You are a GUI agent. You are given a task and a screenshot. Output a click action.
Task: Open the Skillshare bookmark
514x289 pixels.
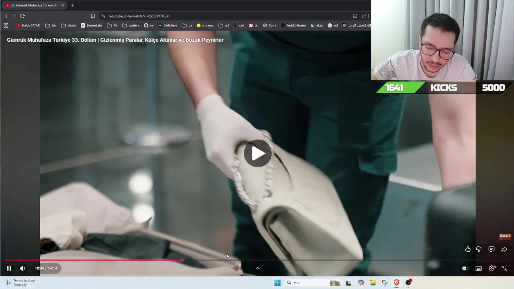click(x=167, y=25)
